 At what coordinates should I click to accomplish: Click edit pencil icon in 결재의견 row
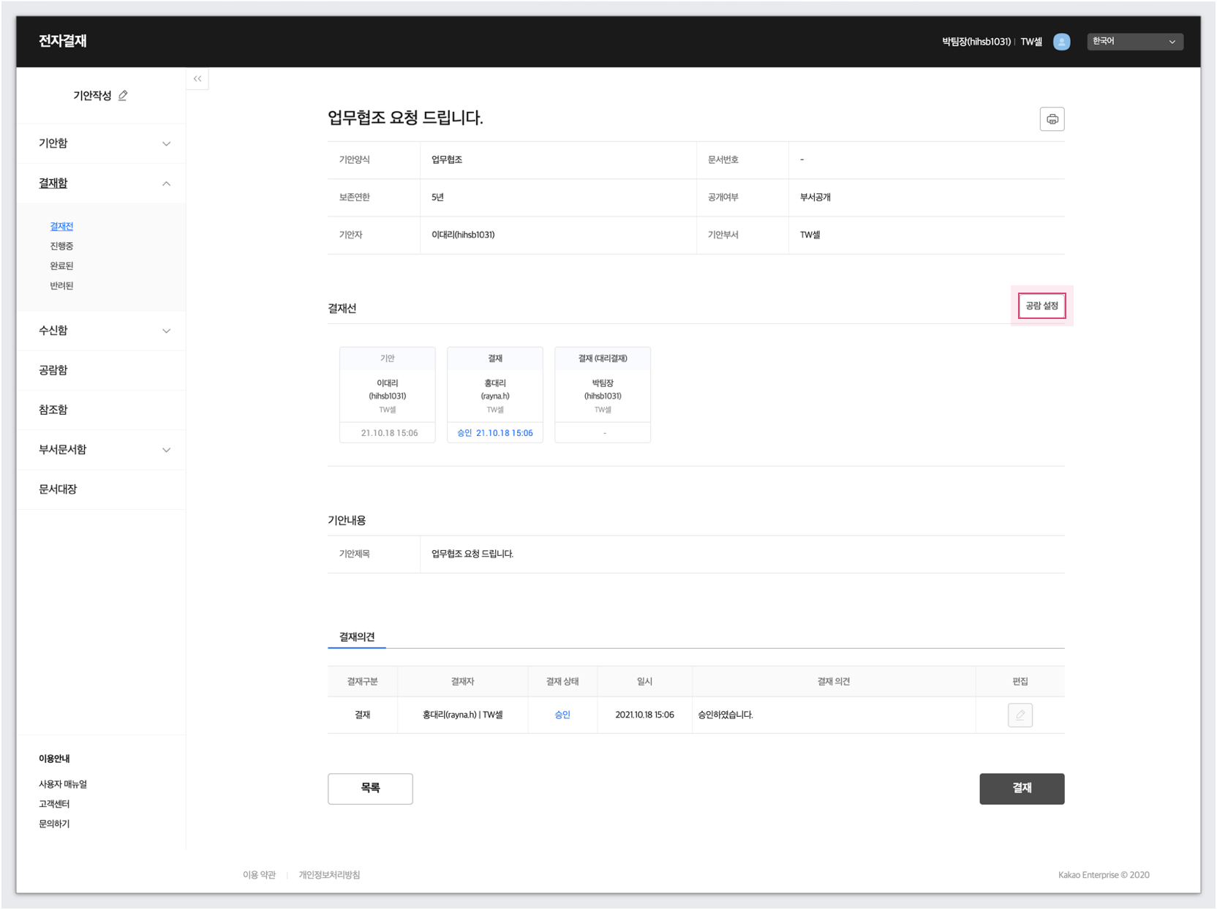[x=1020, y=715]
